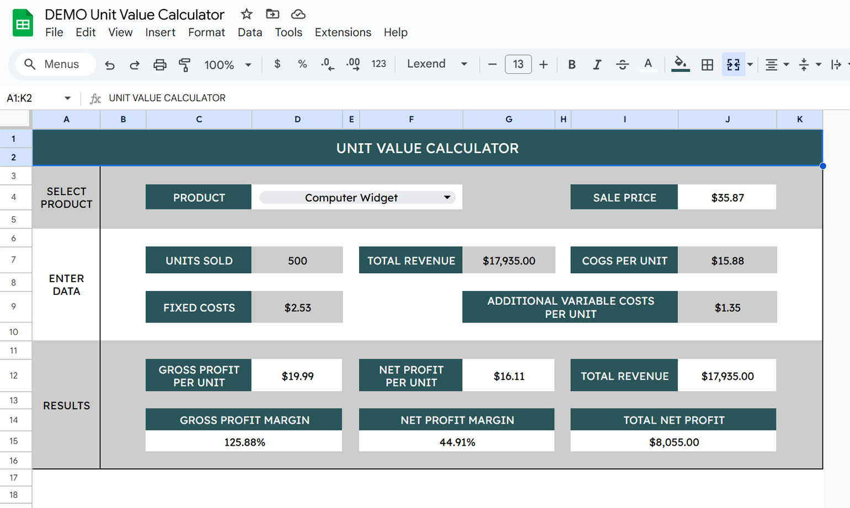
Task: Toggle Italic formatting
Action: tap(597, 64)
